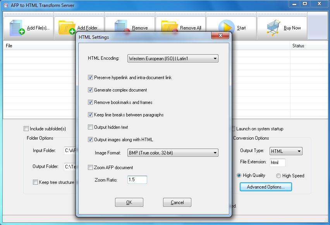
Task: Close the HTML Settings dialog
Action: [x=220, y=35]
